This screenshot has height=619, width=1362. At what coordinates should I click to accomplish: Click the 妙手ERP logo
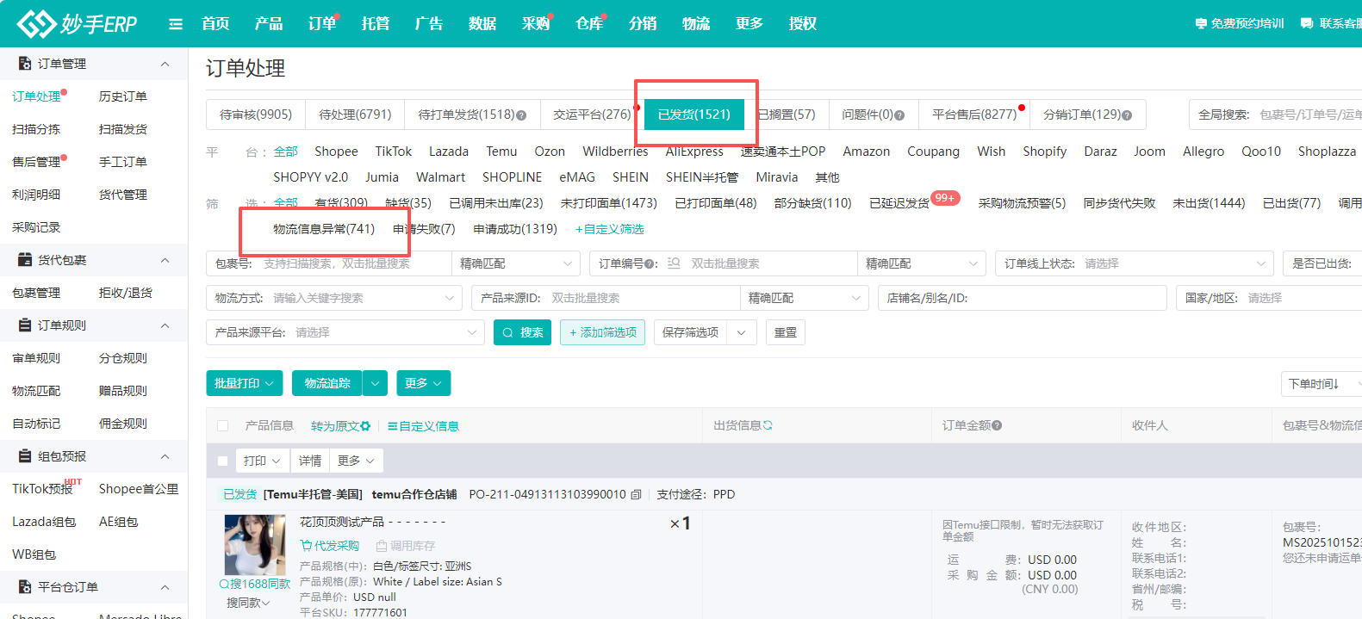click(78, 24)
